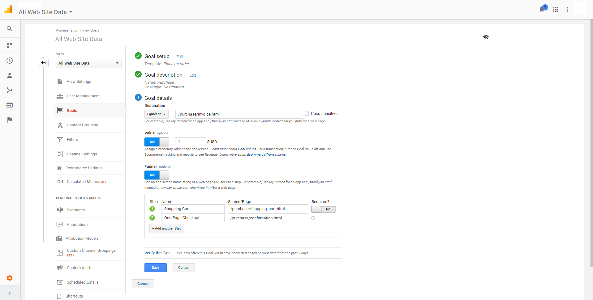Screen dimensions: 593x300
Task: Click Cancel button next to Save
Action: coord(184,268)
